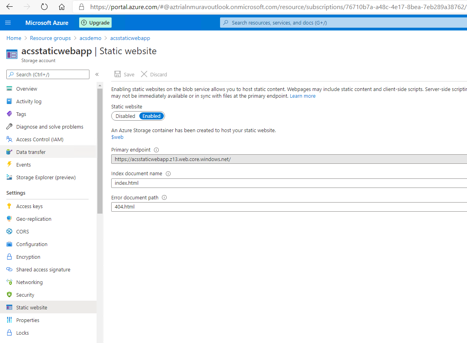Collapse the sidebar with double chevron
This screenshot has width=467, height=343.
tap(97, 74)
